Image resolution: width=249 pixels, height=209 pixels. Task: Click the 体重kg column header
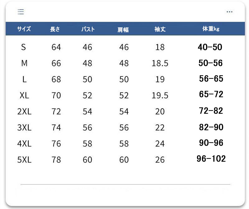(x=211, y=29)
